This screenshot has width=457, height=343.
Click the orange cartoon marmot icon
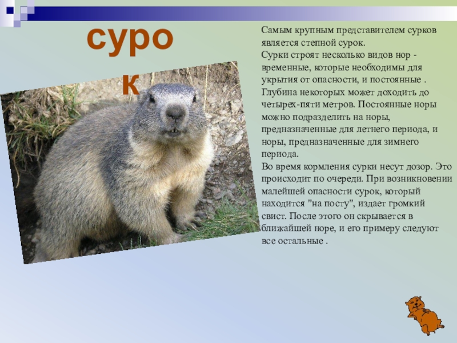(424, 316)
